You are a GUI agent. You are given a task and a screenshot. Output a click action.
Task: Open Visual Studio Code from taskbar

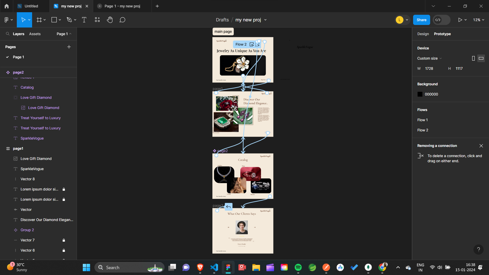tap(214, 267)
